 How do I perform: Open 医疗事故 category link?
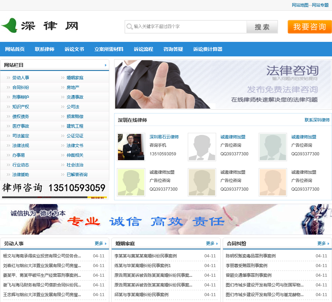[20, 126]
